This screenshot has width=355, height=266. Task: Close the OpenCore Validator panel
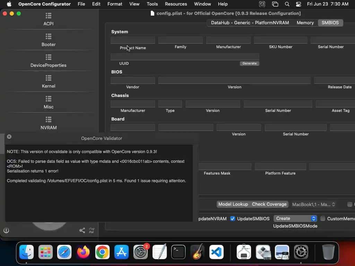coord(9,136)
